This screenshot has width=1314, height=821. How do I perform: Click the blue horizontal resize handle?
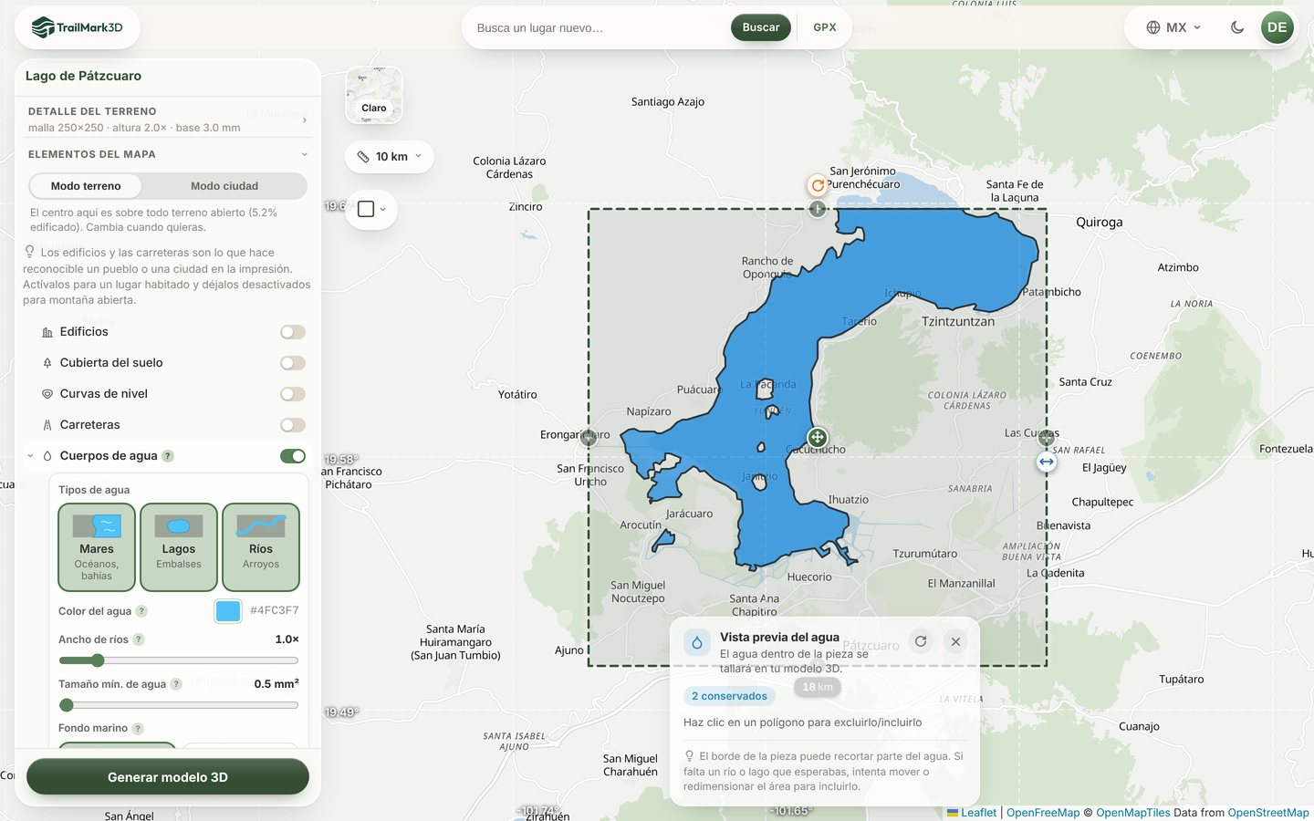[1047, 462]
